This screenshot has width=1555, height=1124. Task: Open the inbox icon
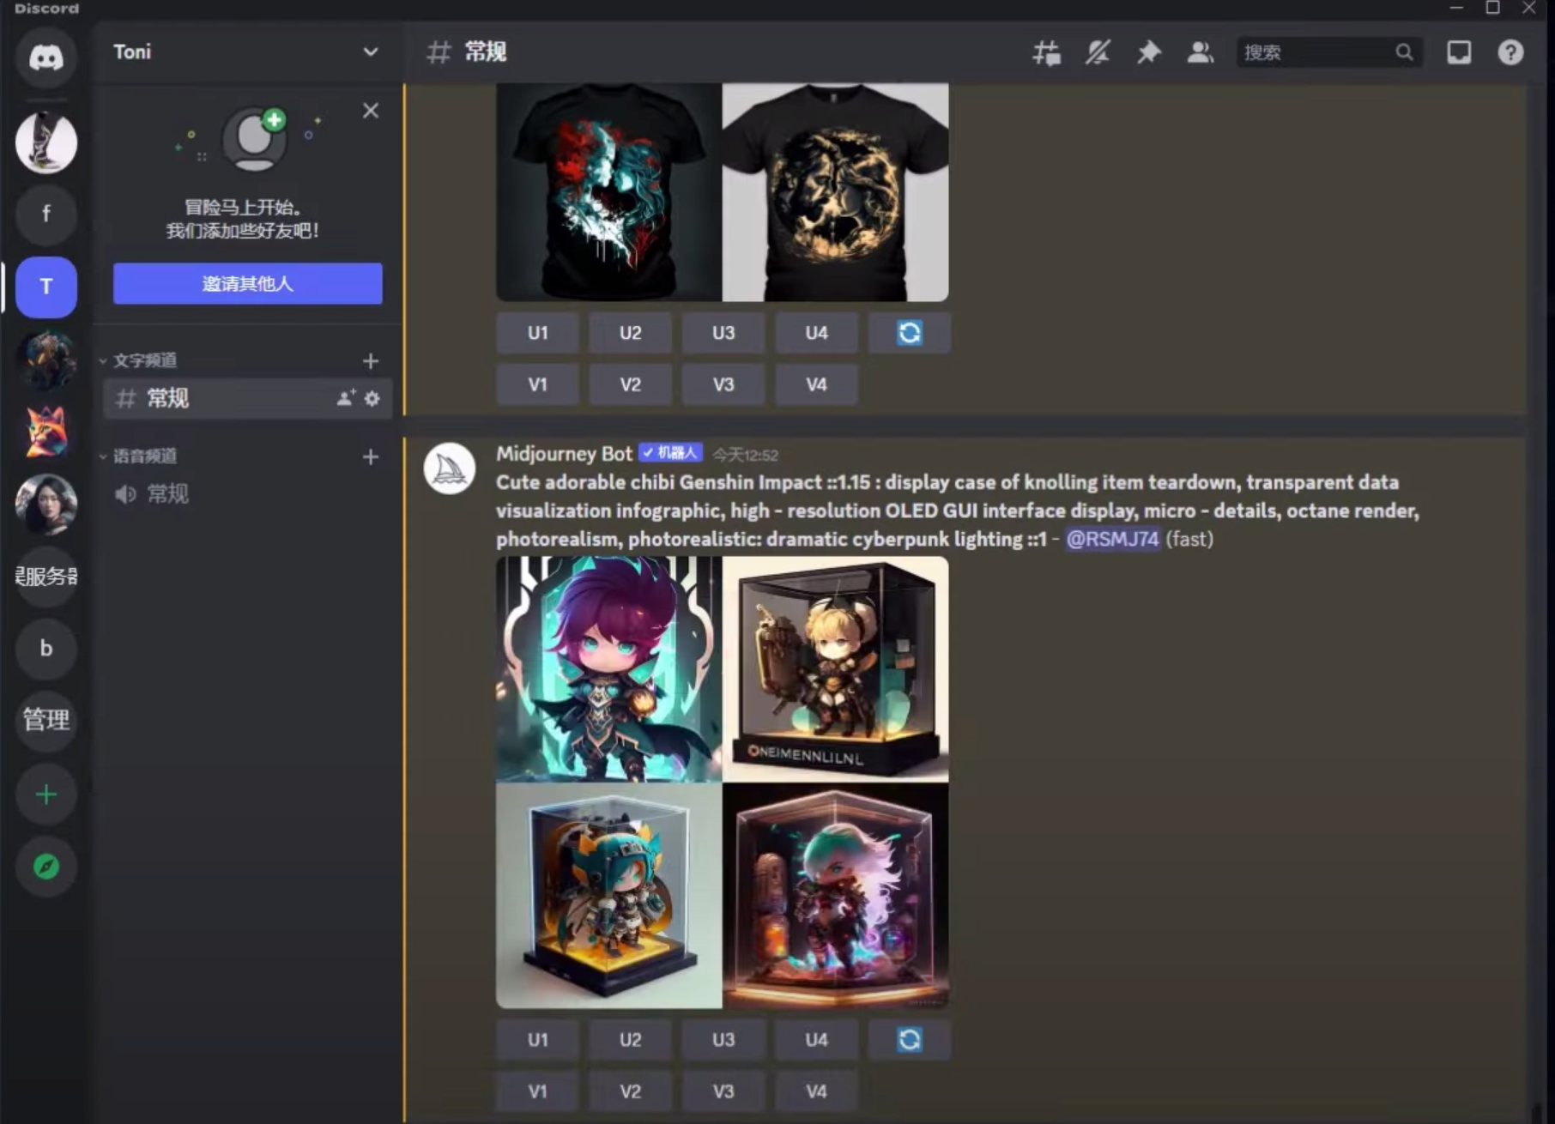[x=1459, y=52]
